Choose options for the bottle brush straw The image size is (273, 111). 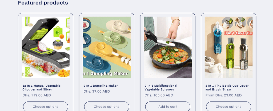[228, 106]
